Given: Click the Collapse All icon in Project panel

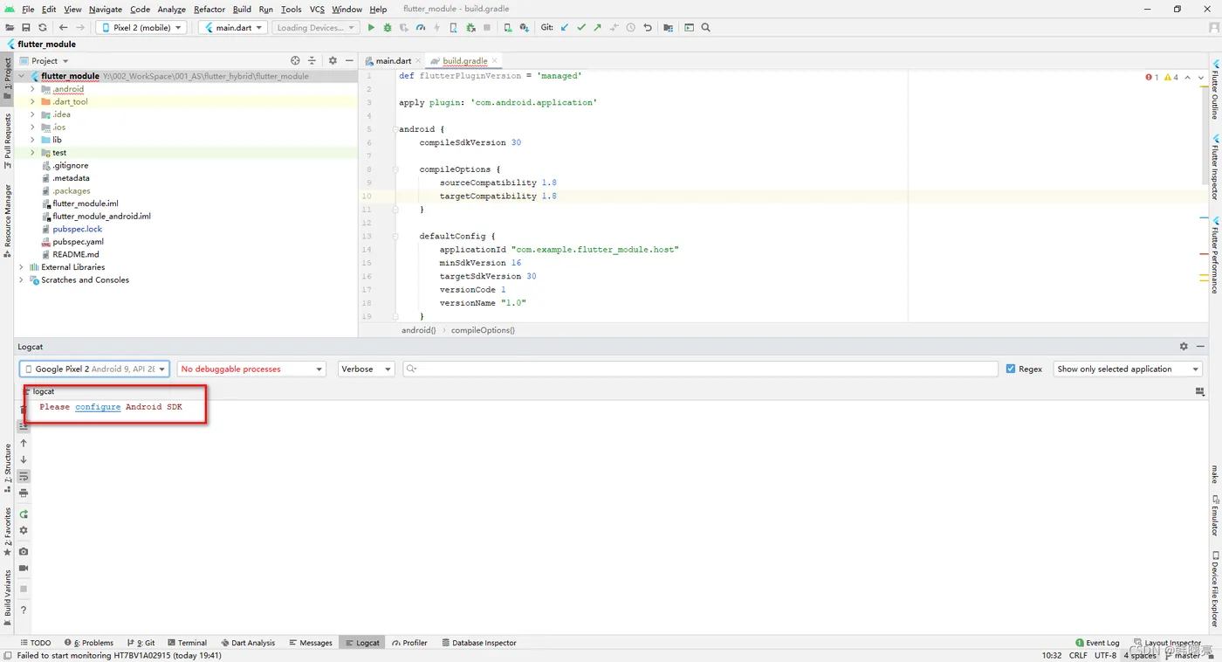Looking at the screenshot, I should (x=312, y=61).
